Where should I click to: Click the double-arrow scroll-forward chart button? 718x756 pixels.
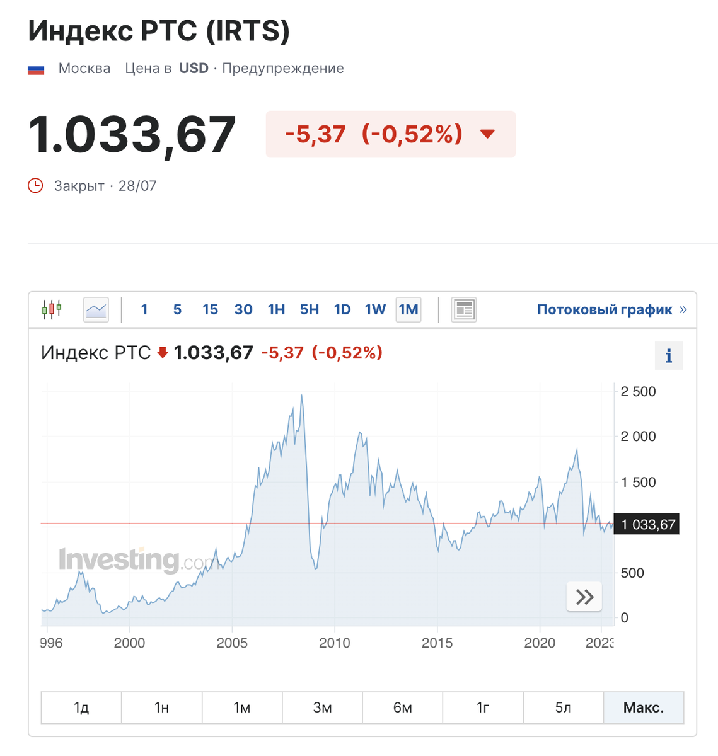(x=584, y=597)
